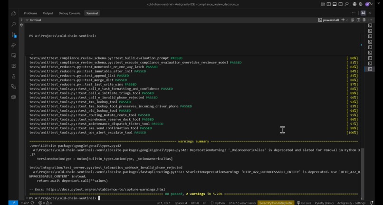Toggle bottom panel visibility
This screenshot has height=205, width=383.
335,4
